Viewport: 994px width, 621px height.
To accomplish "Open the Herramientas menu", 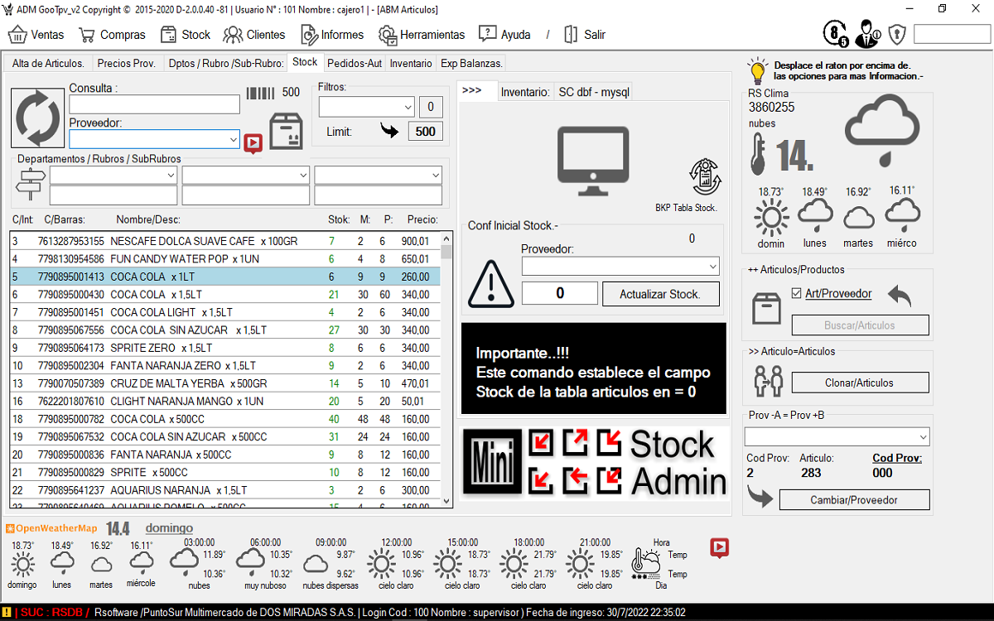I will (422, 35).
